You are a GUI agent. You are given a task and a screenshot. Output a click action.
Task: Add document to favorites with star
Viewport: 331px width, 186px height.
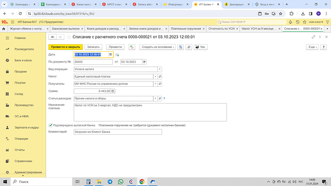click(69, 37)
